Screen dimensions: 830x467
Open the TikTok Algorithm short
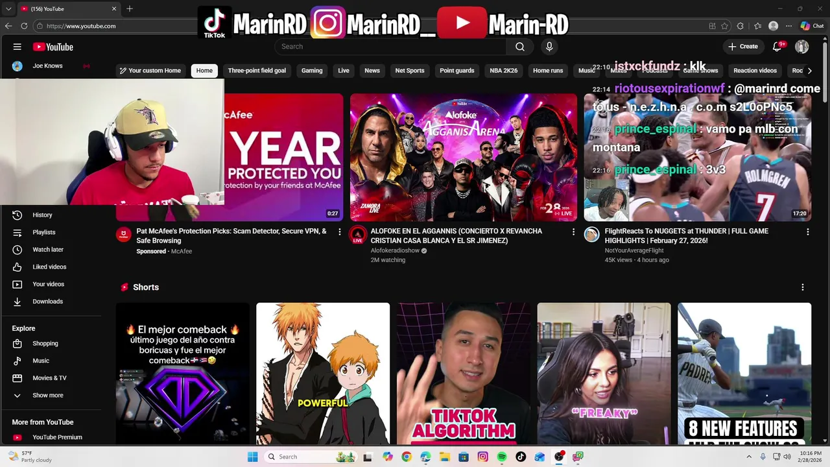click(x=464, y=374)
